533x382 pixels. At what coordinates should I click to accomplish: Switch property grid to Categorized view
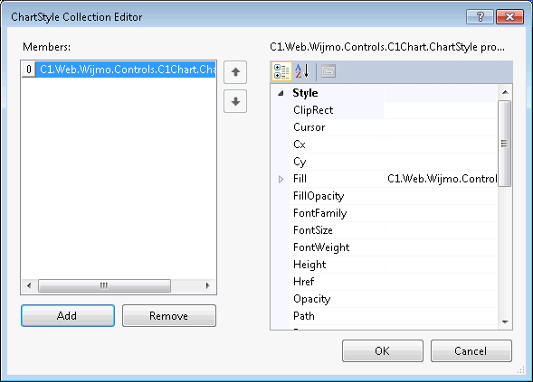click(281, 71)
